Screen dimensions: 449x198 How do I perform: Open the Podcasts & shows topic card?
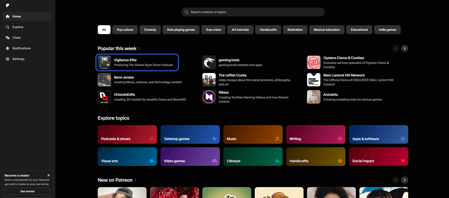[x=128, y=134]
